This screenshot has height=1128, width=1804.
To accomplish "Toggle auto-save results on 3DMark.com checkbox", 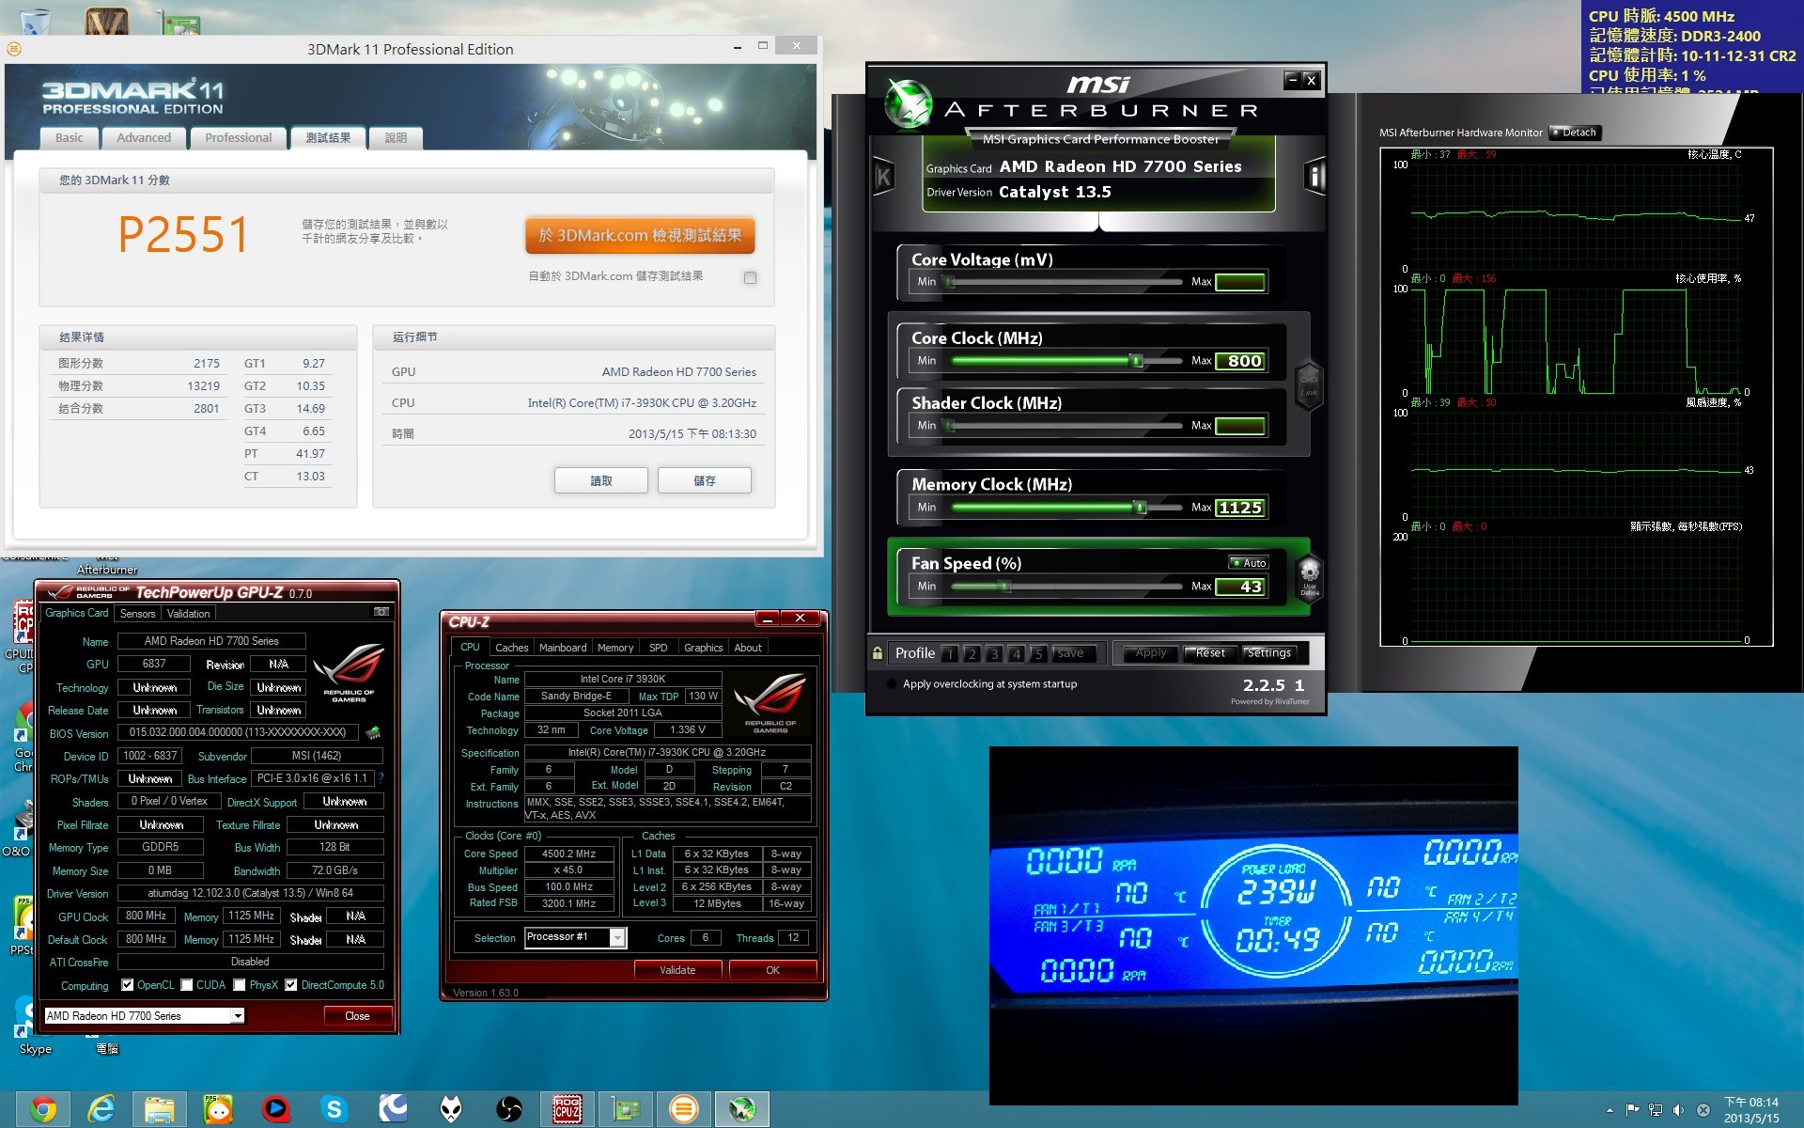I will click(x=750, y=277).
